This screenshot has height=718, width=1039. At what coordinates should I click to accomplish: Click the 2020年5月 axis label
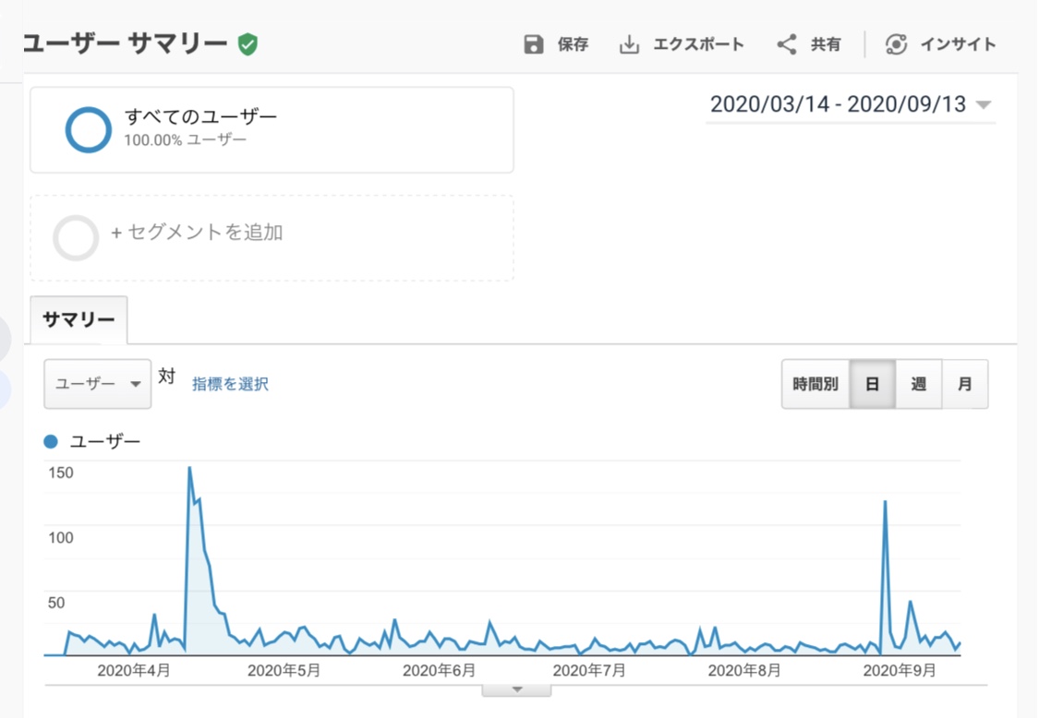(x=284, y=671)
